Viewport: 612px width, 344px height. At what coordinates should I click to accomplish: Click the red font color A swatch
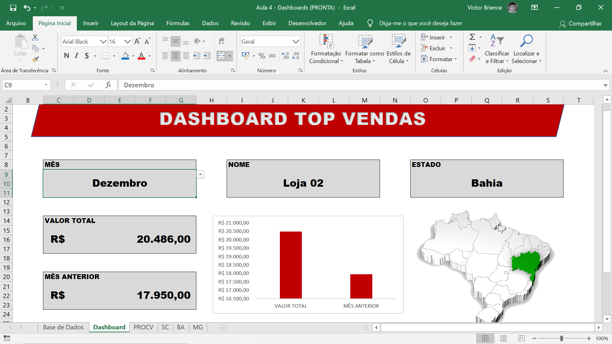(142, 56)
